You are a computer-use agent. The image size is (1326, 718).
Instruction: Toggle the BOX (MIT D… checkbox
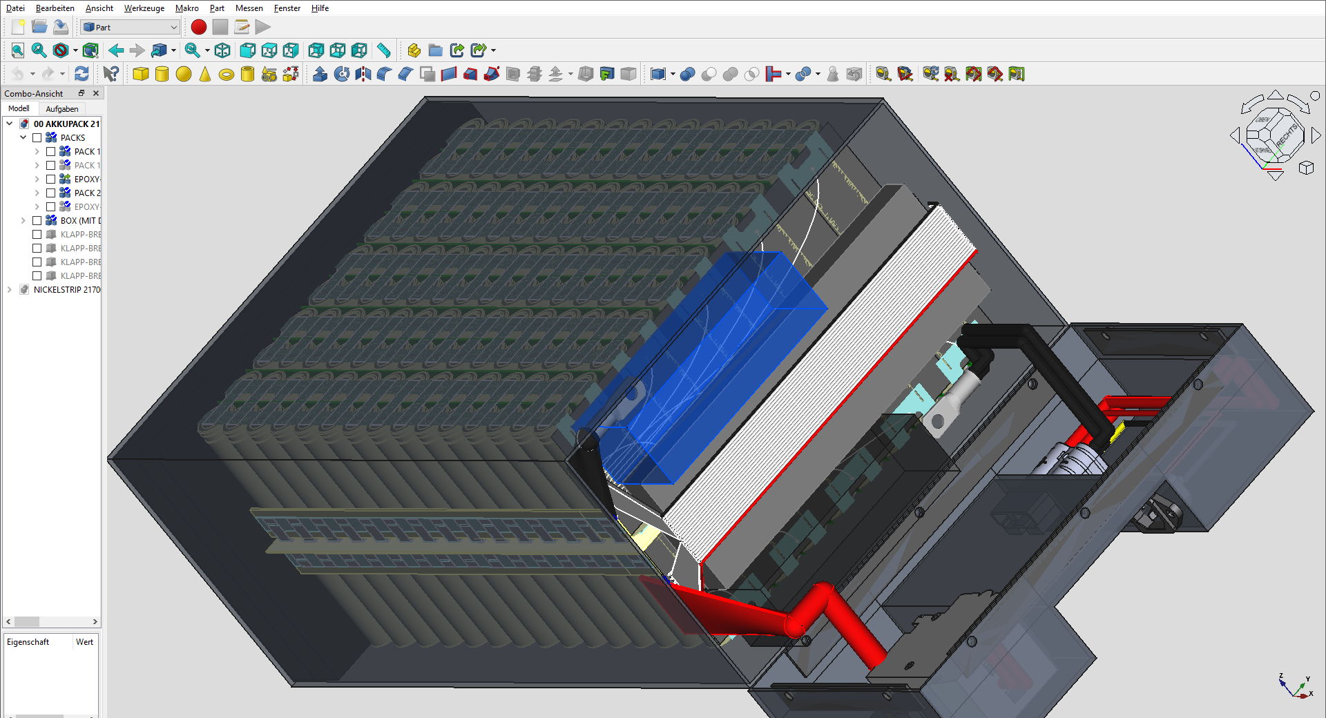(x=37, y=221)
